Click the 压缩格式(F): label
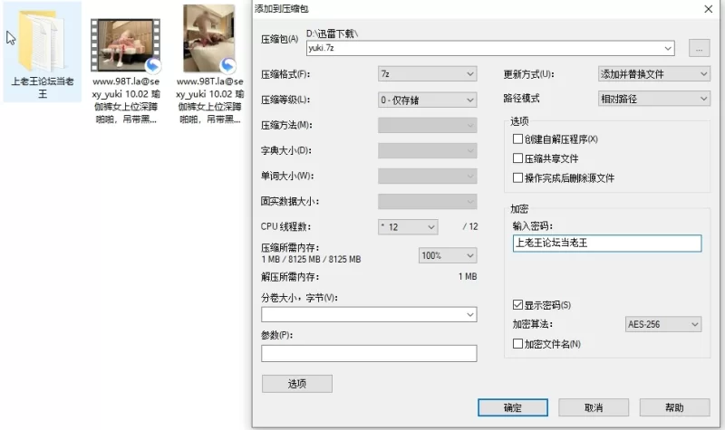Screen dimensions: 725x430 point(285,74)
